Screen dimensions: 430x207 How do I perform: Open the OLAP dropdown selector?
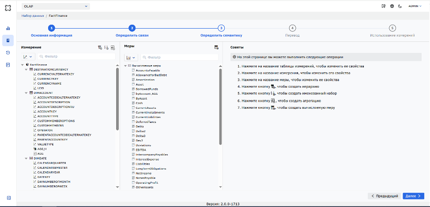(x=56, y=6)
